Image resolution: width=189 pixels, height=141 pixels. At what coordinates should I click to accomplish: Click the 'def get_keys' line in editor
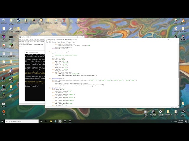point(58,88)
